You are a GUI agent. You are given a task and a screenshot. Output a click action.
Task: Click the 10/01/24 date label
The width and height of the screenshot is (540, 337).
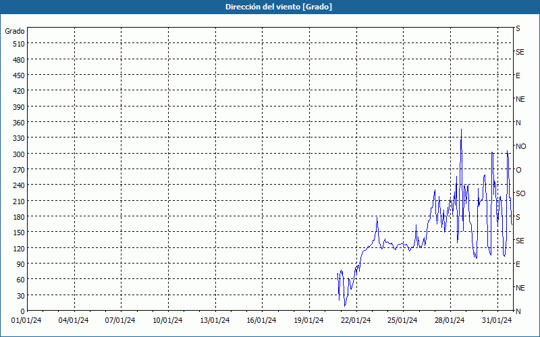[x=167, y=321]
